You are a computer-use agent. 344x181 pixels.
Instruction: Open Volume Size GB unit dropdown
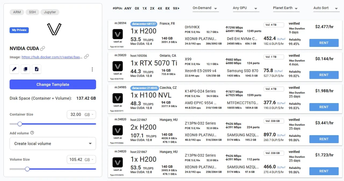pyautogui.click(x=89, y=160)
